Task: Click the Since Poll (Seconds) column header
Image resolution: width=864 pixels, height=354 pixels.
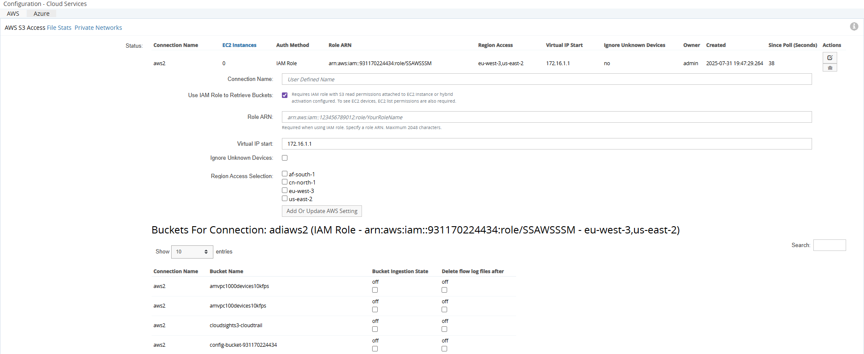Action: point(793,45)
